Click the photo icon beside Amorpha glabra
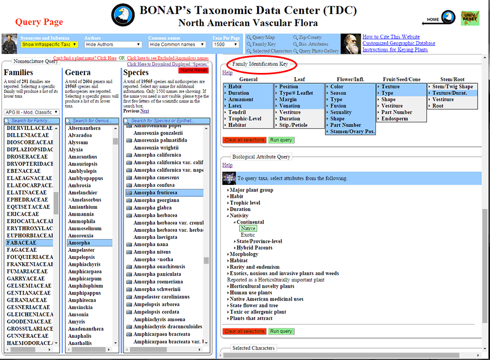Screen dimensions: 490x360 click(x=129, y=208)
